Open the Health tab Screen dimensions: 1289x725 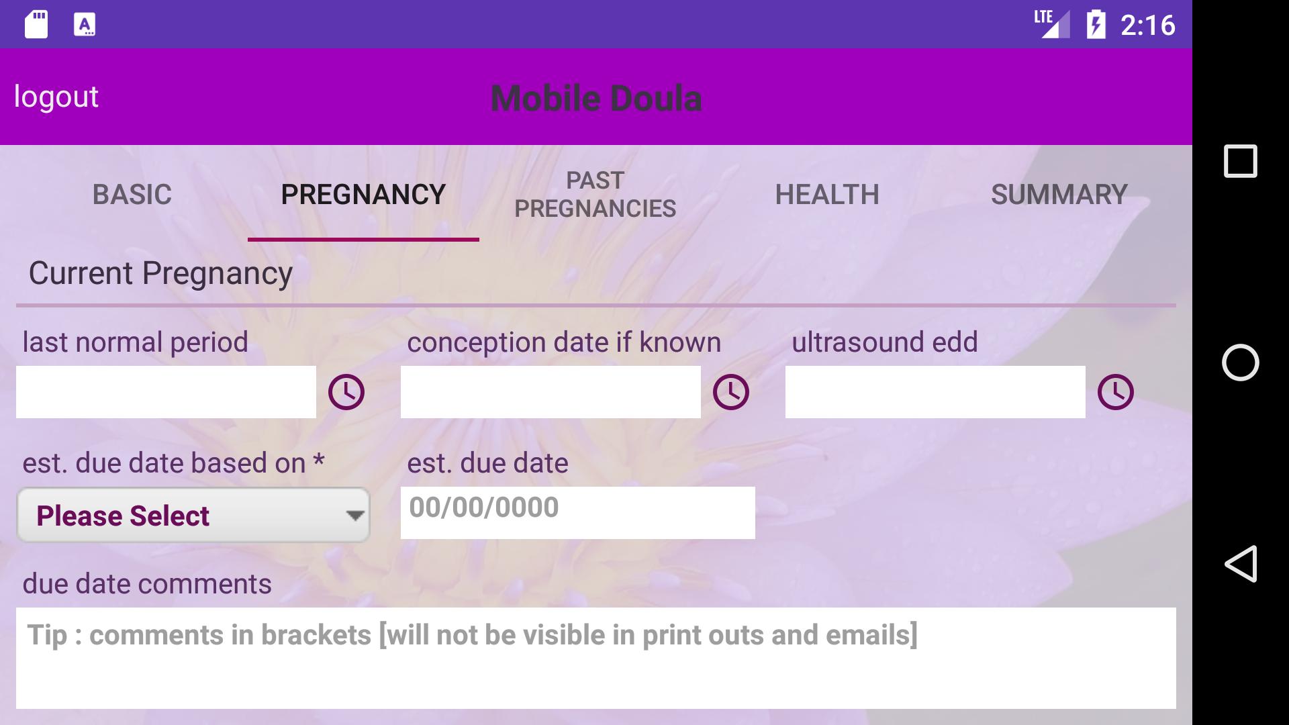click(826, 195)
